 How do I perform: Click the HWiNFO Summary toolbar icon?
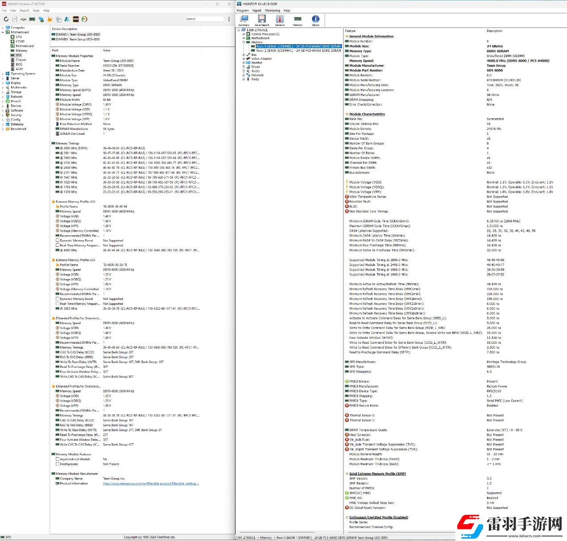pos(244,21)
